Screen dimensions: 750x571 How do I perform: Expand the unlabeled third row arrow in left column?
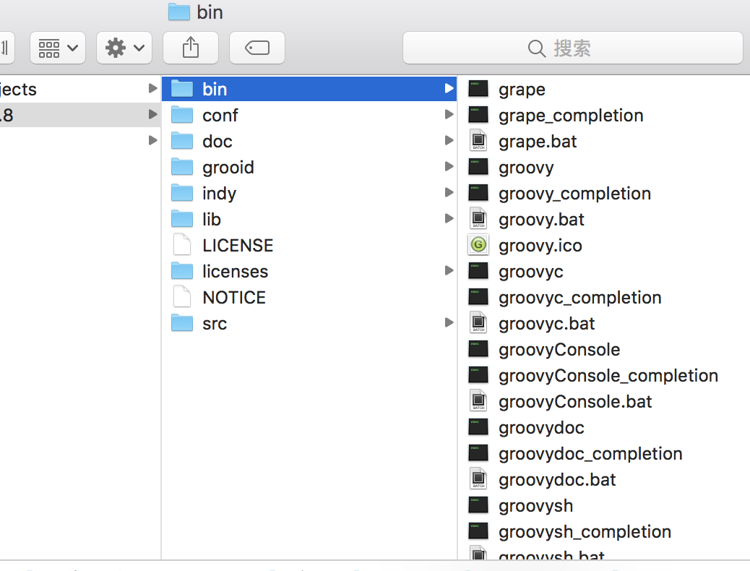(x=152, y=140)
